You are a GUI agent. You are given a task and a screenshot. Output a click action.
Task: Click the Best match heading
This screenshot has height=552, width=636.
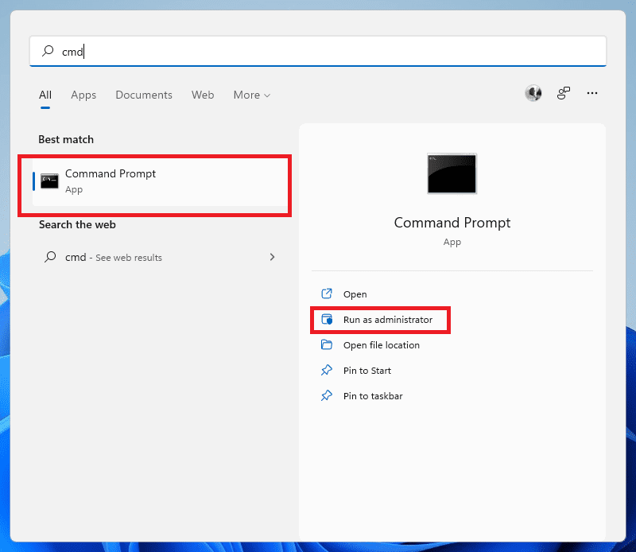pyautogui.click(x=66, y=140)
